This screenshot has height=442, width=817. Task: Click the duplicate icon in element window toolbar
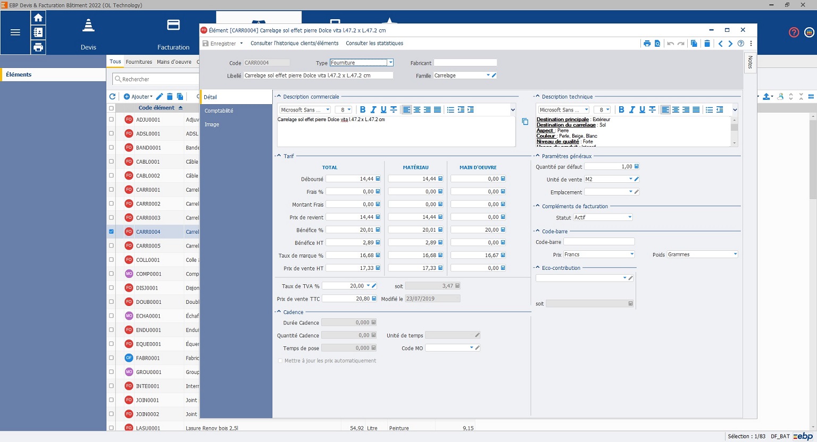point(694,44)
